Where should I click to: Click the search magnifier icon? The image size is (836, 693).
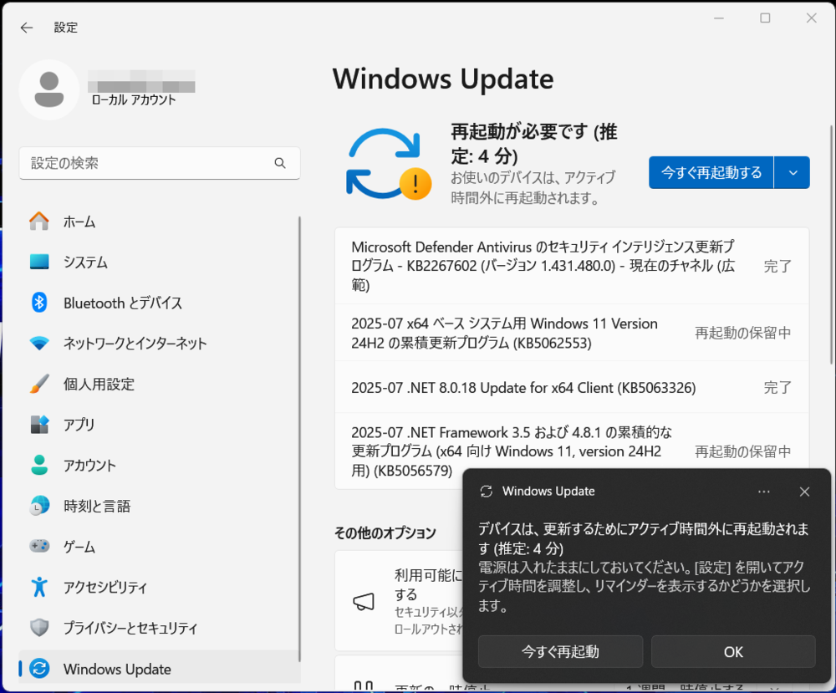280,163
